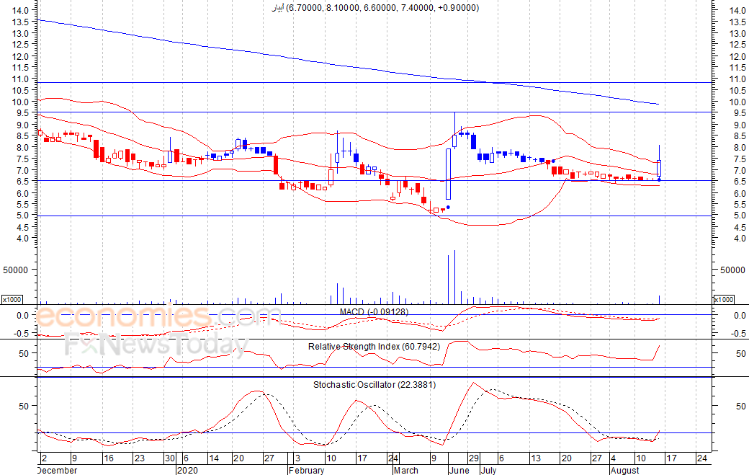The image size is (749, 475).
Task: Click date 14 on the time axis
Action: [x=214, y=458]
